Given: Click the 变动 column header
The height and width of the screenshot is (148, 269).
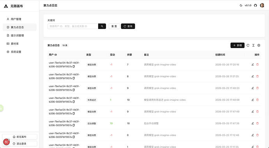Looking at the screenshot, I should pyautogui.click(x=112, y=55).
